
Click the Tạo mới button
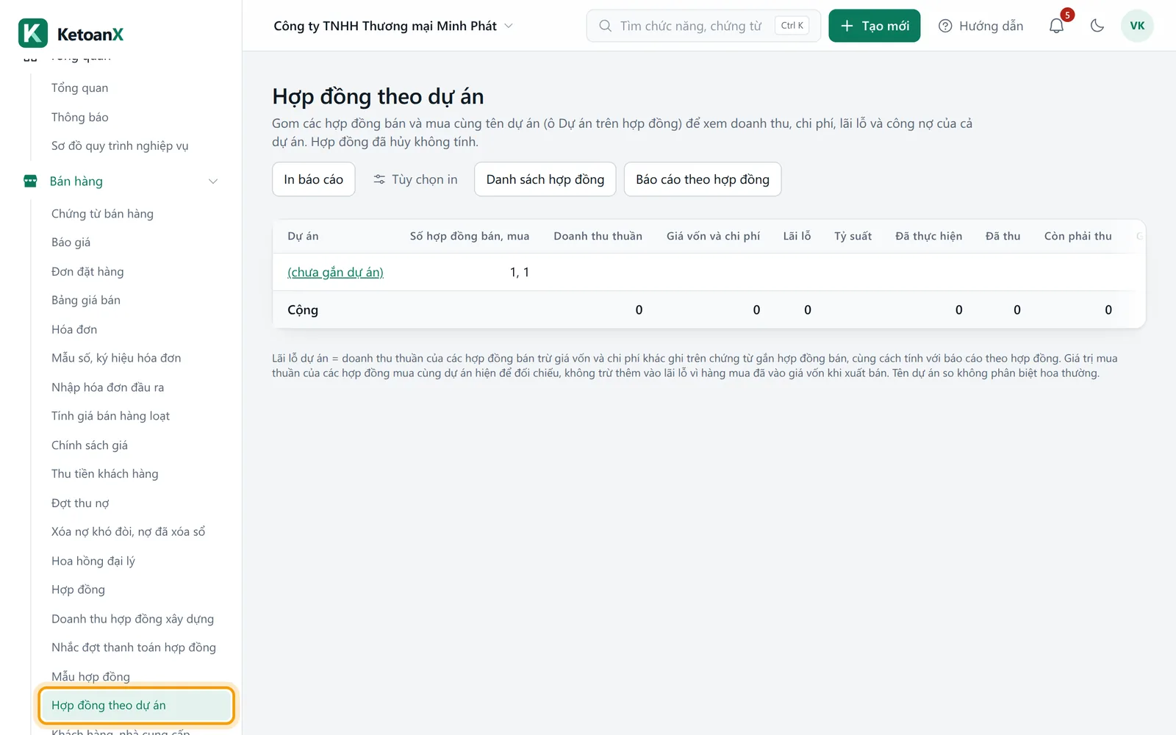click(875, 26)
